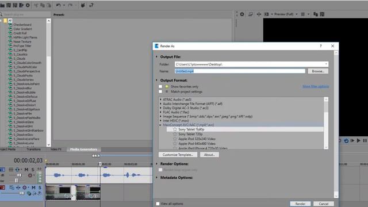
Task: Click the file Name input field
Action: (x=240, y=71)
